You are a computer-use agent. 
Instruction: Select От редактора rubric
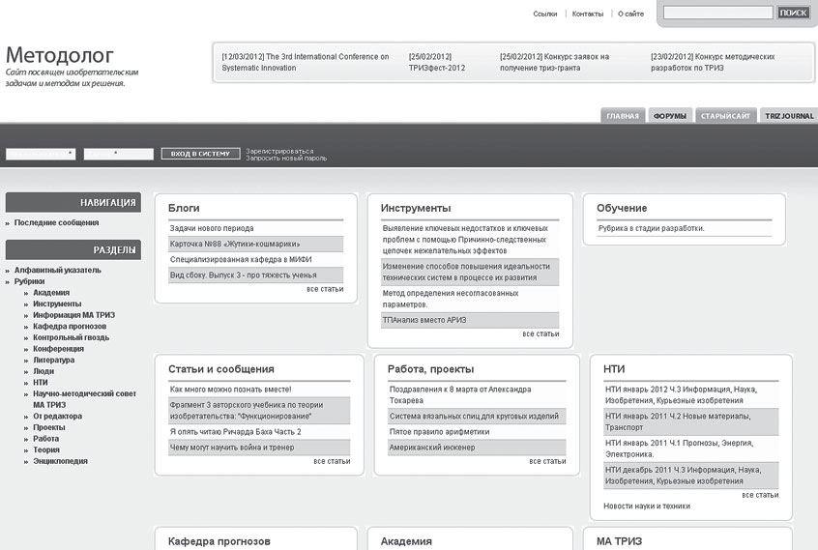coord(57,416)
